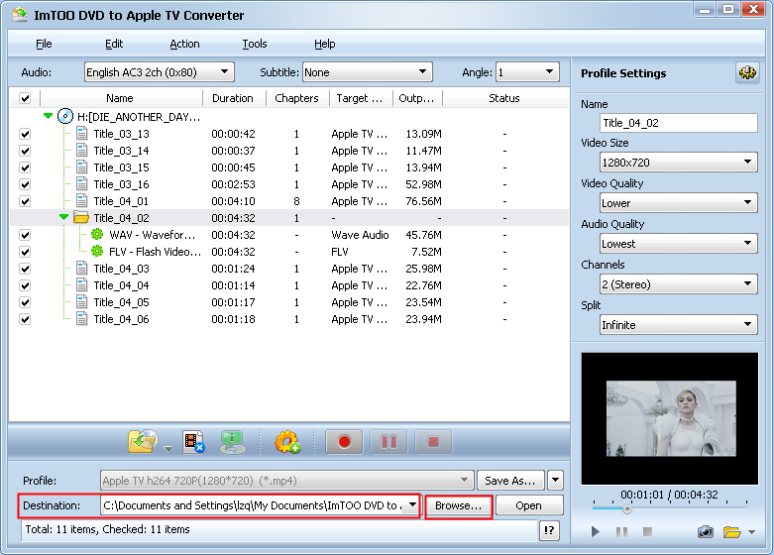Uncheck the Title_04_01 checkbox
Screen dimensions: 774x555
tap(25, 201)
